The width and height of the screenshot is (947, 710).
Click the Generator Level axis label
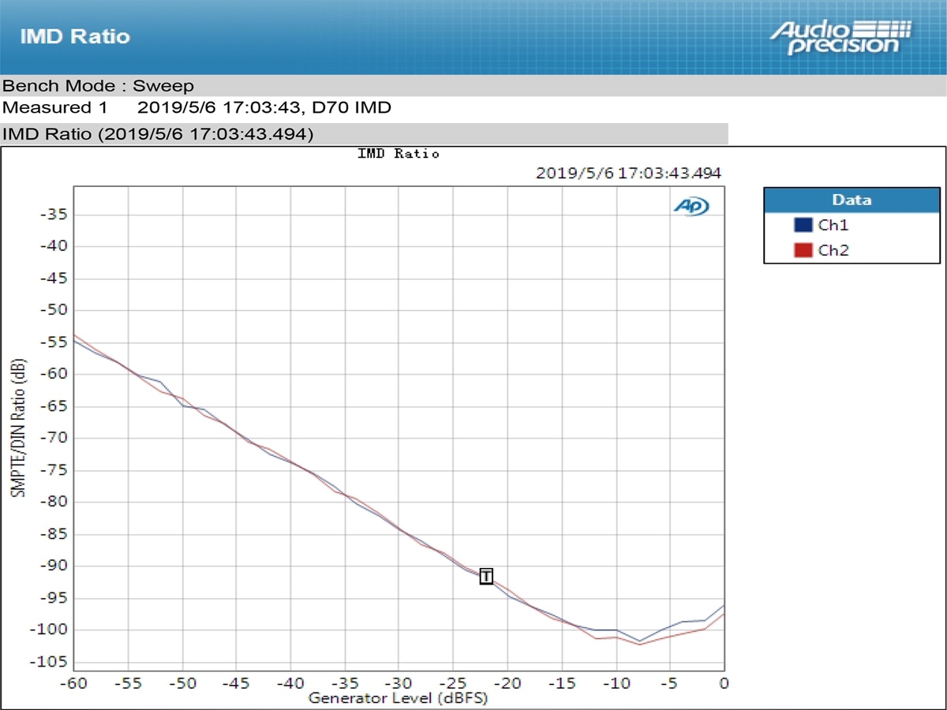click(x=398, y=697)
